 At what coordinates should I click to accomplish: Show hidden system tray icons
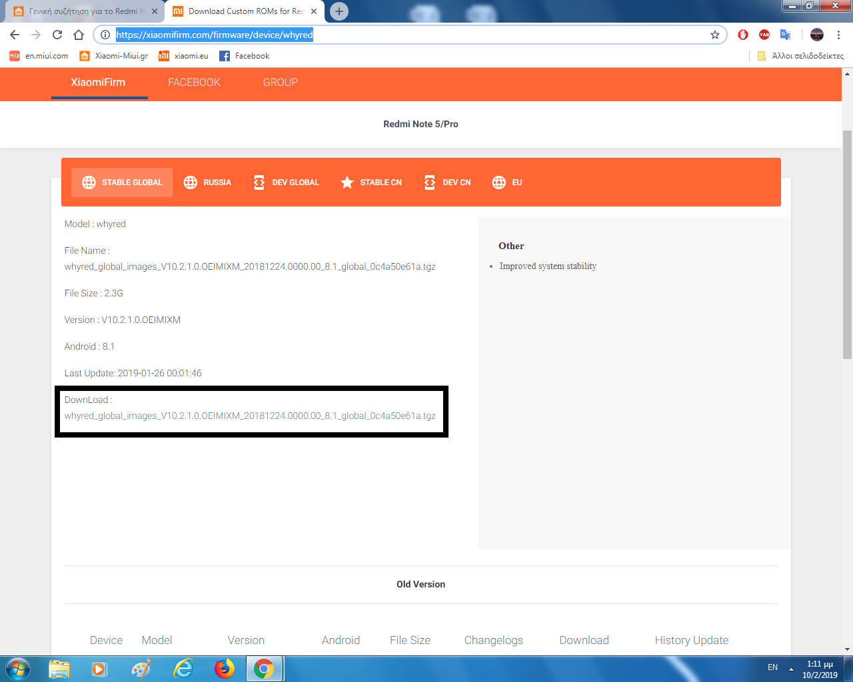tap(791, 669)
